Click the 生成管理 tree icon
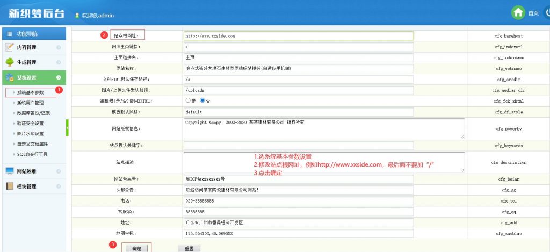The image size is (550, 252). (10, 62)
